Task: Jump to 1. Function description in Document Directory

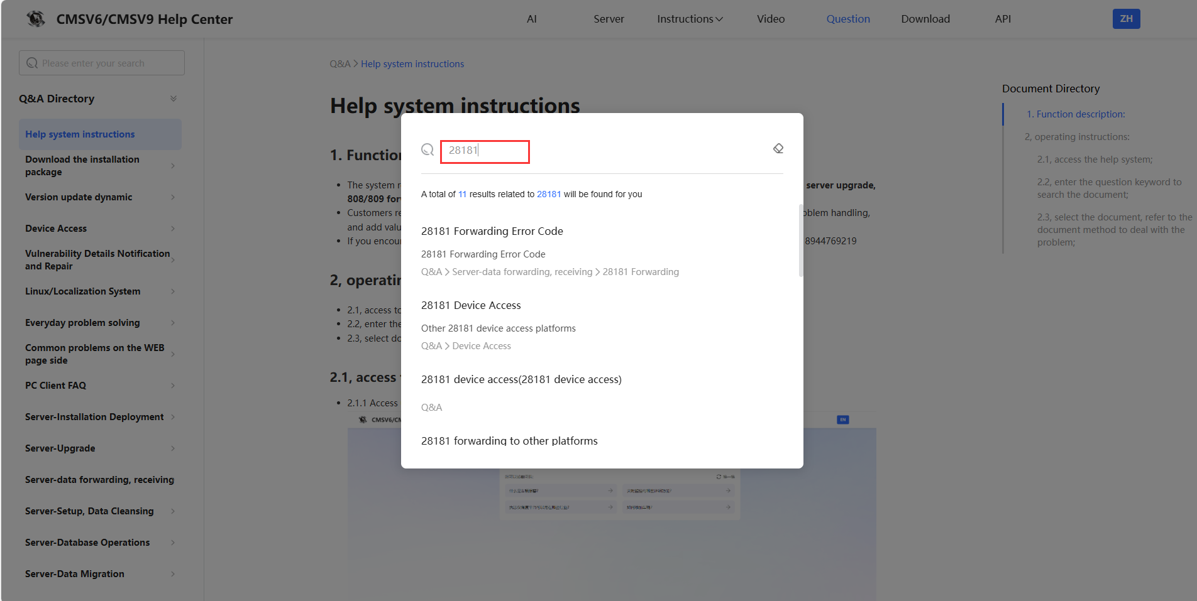Action: tap(1076, 114)
